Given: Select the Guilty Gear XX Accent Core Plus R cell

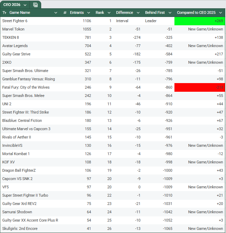Looking at the screenshot, I should point(30,221).
